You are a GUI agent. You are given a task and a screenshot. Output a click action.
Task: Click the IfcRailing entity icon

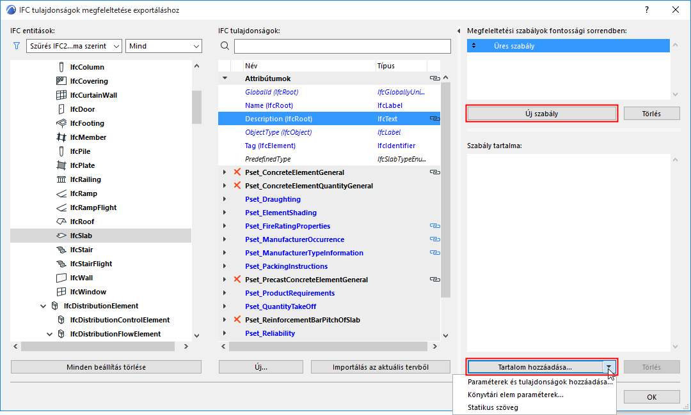click(x=61, y=179)
